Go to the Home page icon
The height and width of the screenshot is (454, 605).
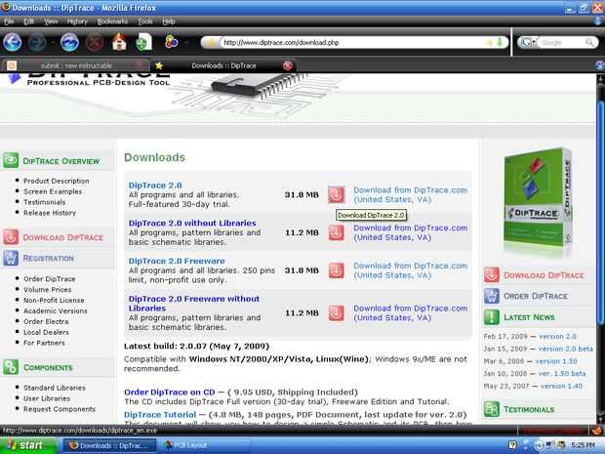119,42
